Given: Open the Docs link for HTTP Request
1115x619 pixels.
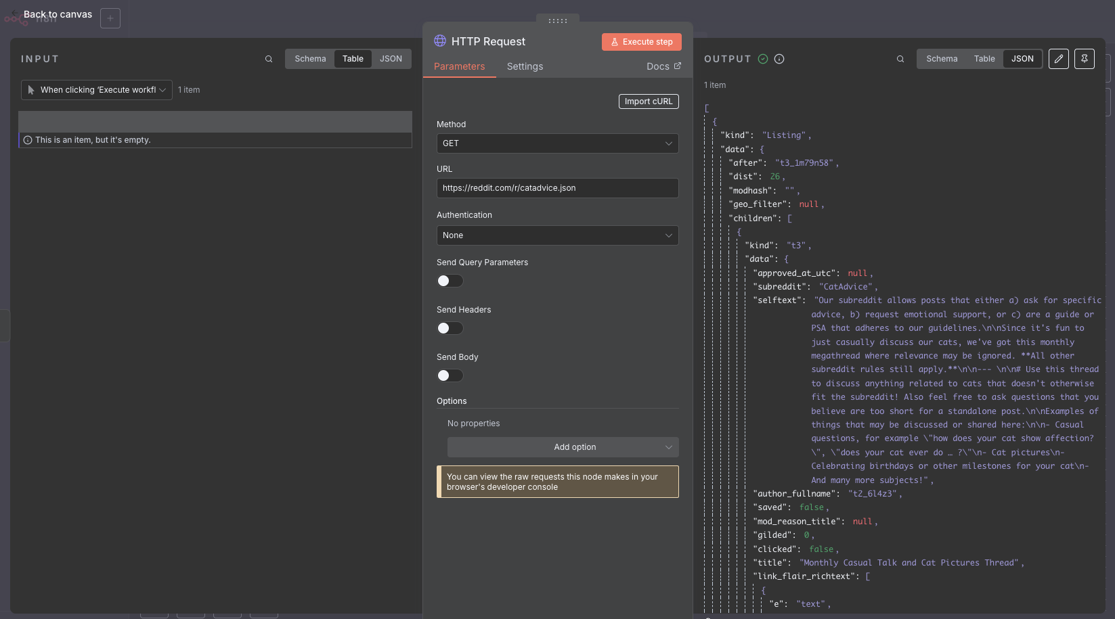Looking at the screenshot, I should click(663, 66).
